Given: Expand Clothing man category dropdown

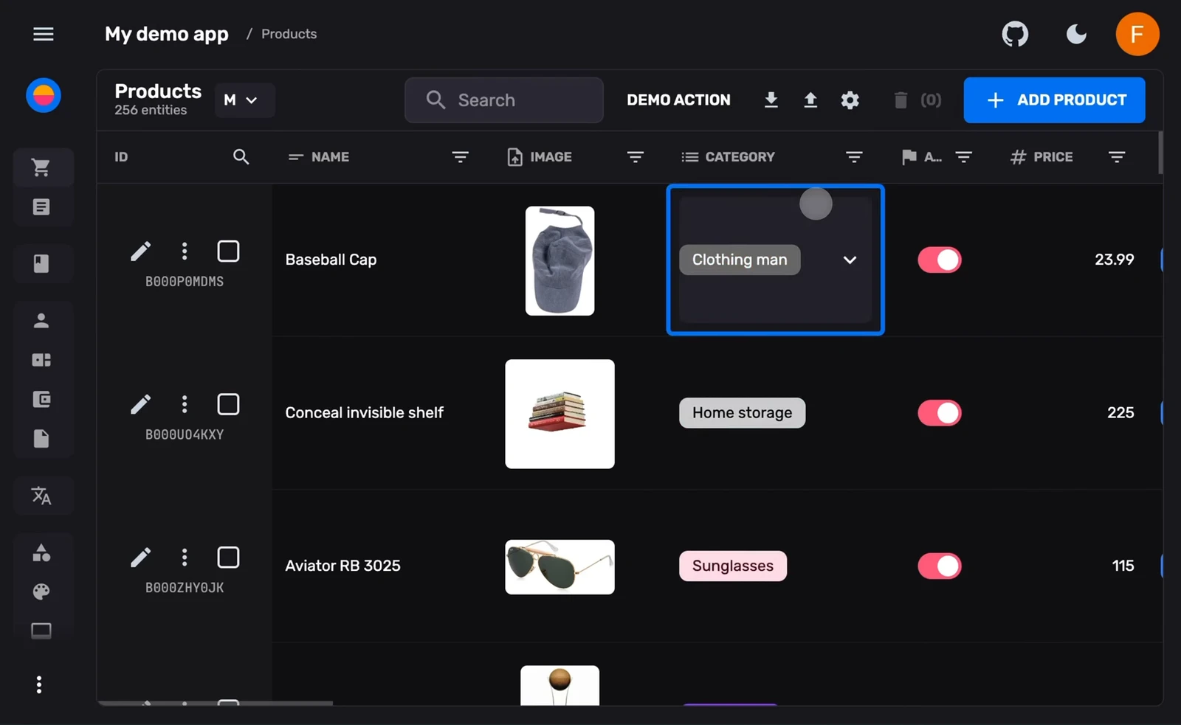Looking at the screenshot, I should tap(850, 260).
